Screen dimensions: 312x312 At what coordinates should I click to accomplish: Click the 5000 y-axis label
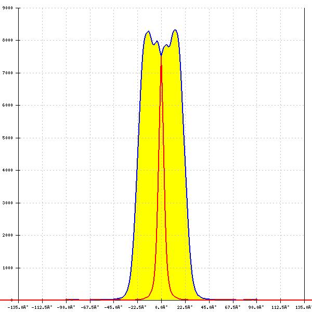[8, 138]
